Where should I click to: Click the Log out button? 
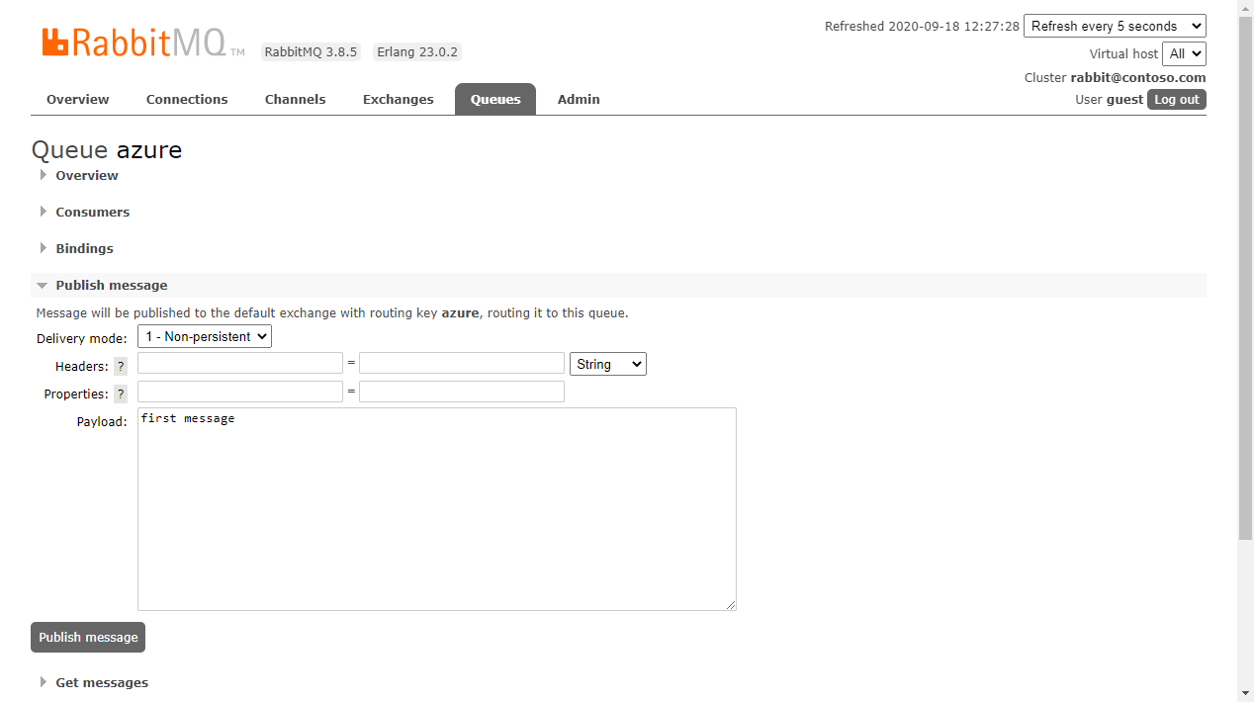(1176, 99)
